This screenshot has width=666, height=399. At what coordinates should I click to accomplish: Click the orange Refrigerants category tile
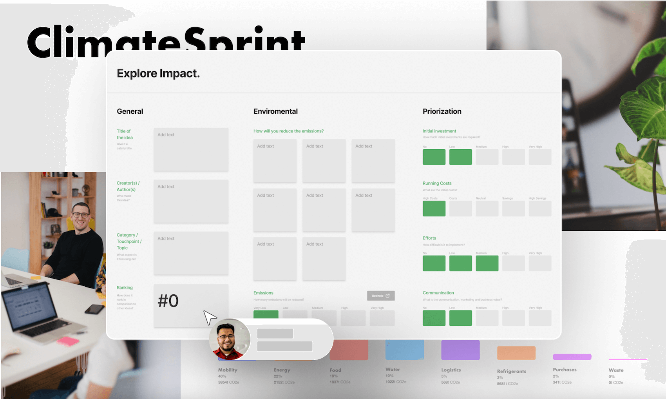516,352
